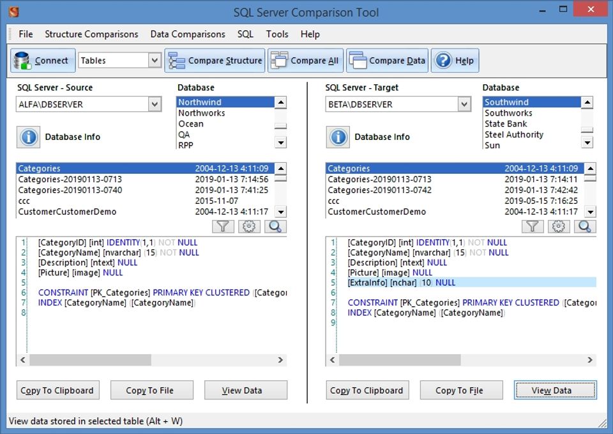Open the Tables object type dropdown
This screenshot has width=613, height=434.
click(x=155, y=60)
